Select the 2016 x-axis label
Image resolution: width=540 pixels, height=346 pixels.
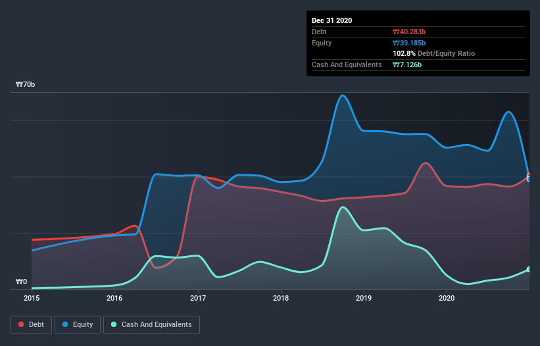[114, 298]
